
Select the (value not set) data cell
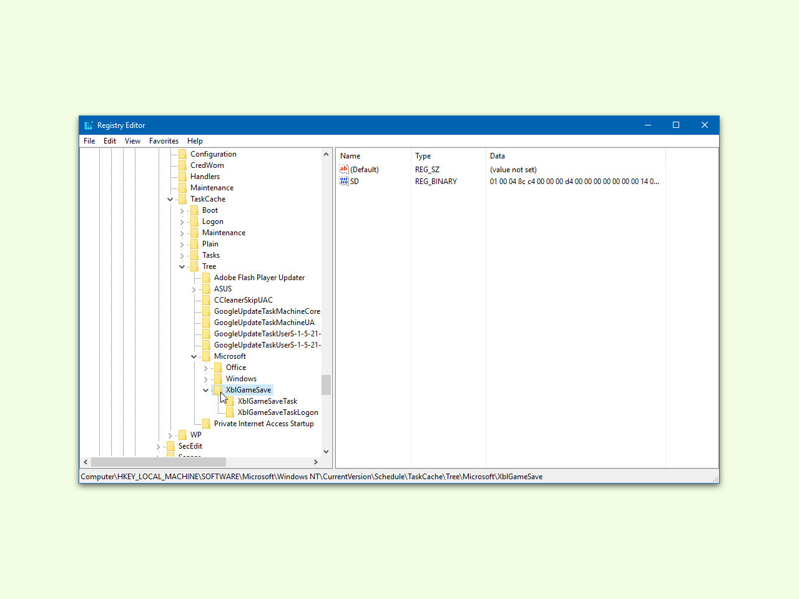click(513, 170)
